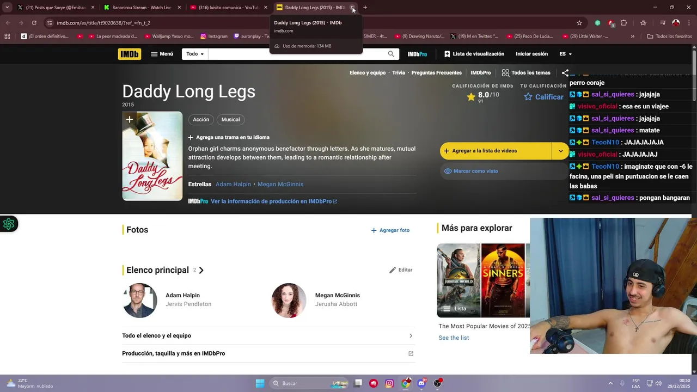Open the Sinners poster thumbnail

503,280
